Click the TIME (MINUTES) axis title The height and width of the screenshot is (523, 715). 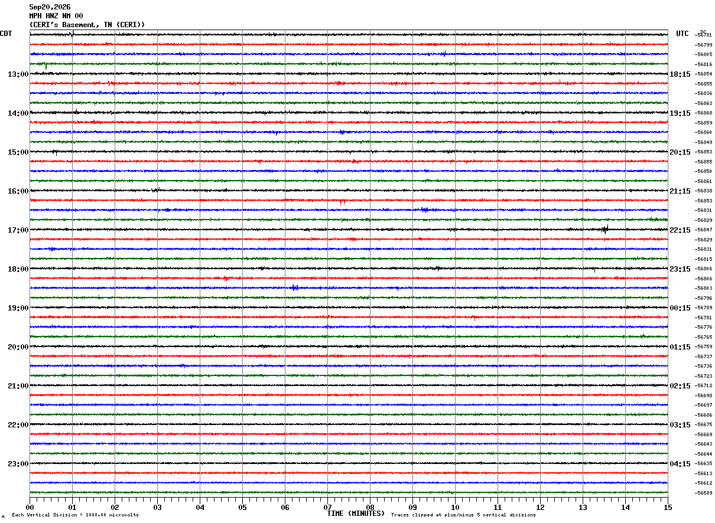pyautogui.click(x=356, y=514)
